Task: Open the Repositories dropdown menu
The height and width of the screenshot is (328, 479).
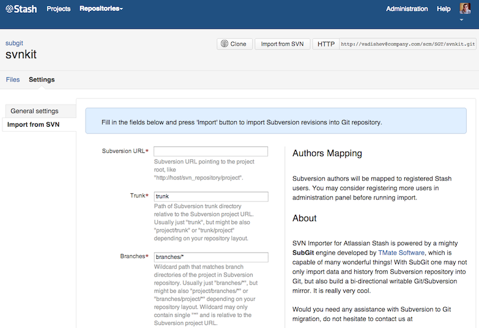Action: (x=101, y=9)
